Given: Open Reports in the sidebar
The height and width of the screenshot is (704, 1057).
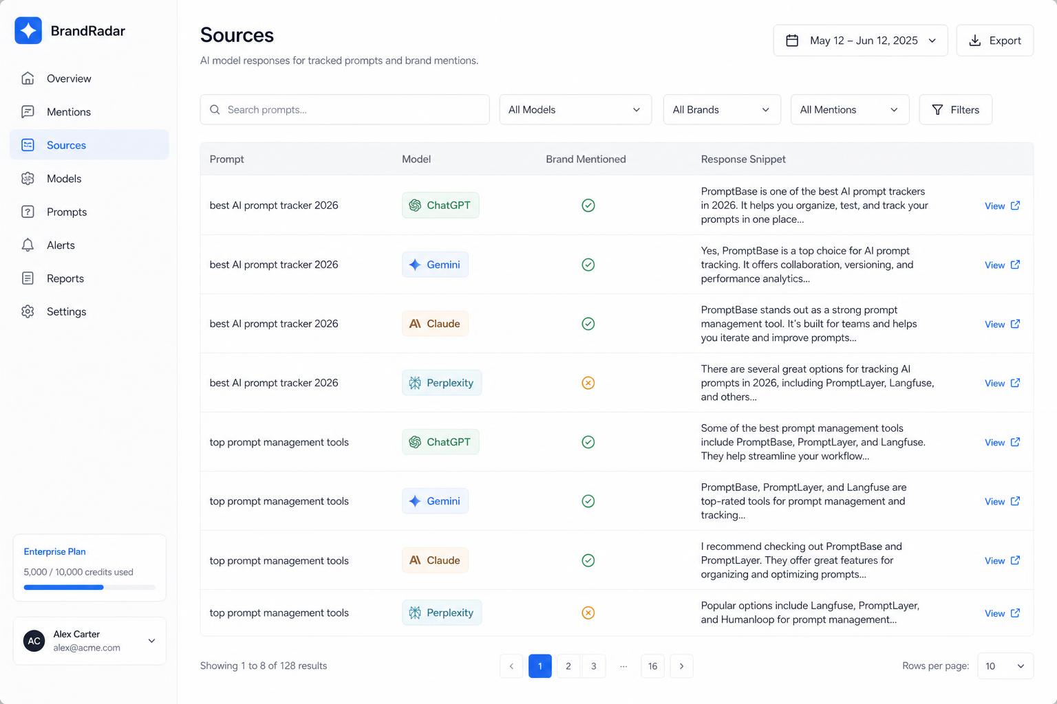Looking at the screenshot, I should [x=89, y=278].
